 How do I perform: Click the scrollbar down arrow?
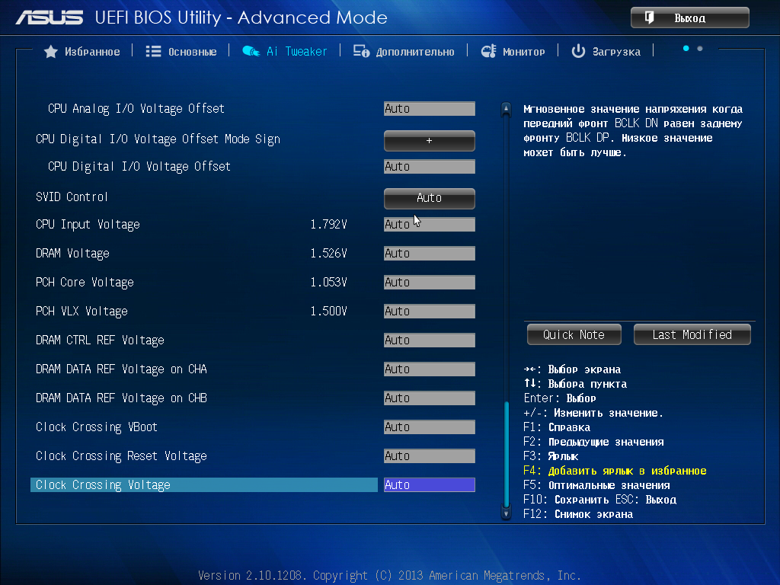[x=506, y=513]
